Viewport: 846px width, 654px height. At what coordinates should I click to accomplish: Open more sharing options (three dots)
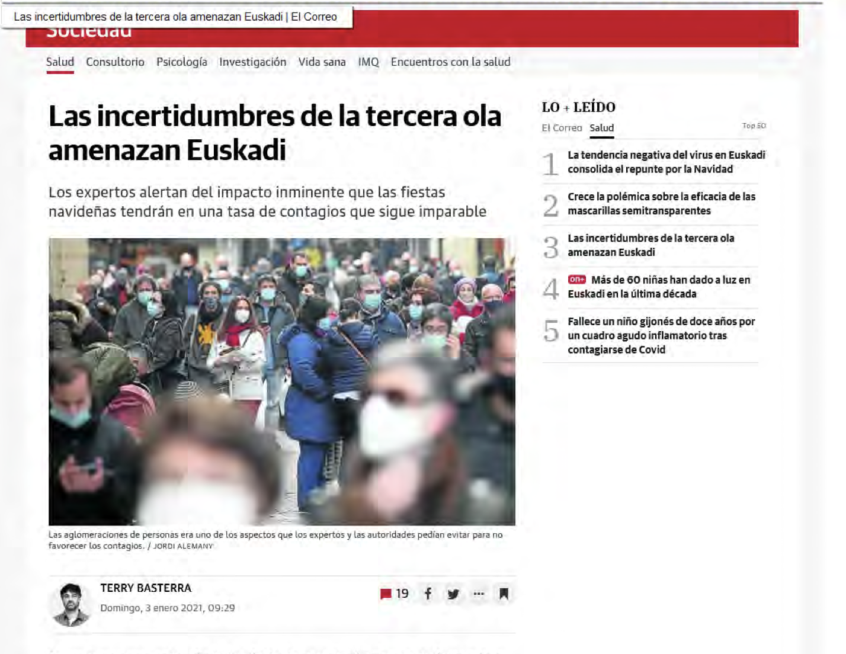[x=479, y=594]
